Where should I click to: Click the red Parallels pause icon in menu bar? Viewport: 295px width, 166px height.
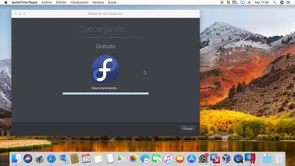pyautogui.click(x=228, y=2)
